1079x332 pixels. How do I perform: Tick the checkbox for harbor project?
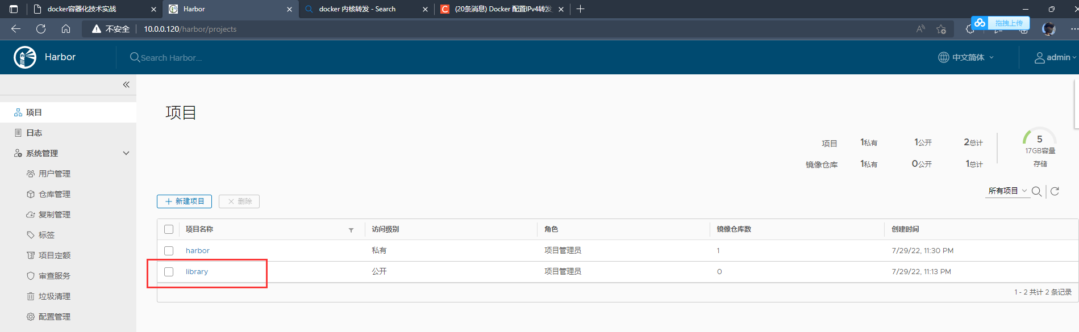pyautogui.click(x=169, y=250)
